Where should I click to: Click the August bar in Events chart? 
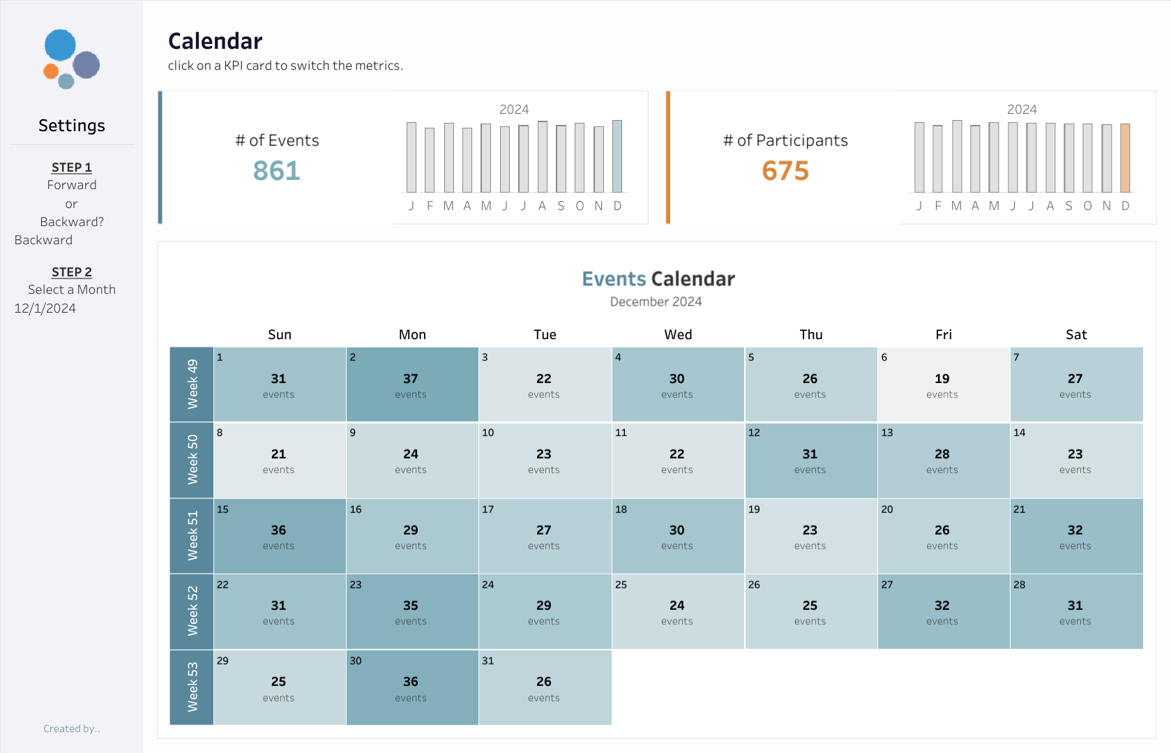(542, 156)
